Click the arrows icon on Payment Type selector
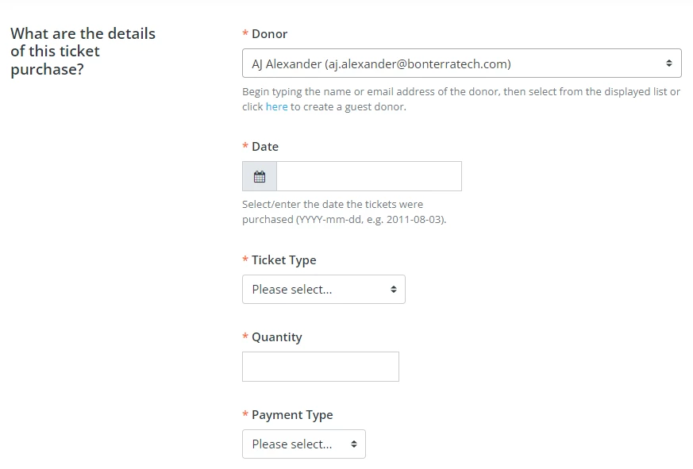 click(352, 444)
